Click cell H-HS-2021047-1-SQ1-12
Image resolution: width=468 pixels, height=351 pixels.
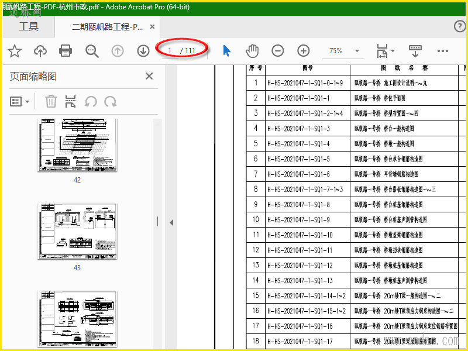point(308,266)
